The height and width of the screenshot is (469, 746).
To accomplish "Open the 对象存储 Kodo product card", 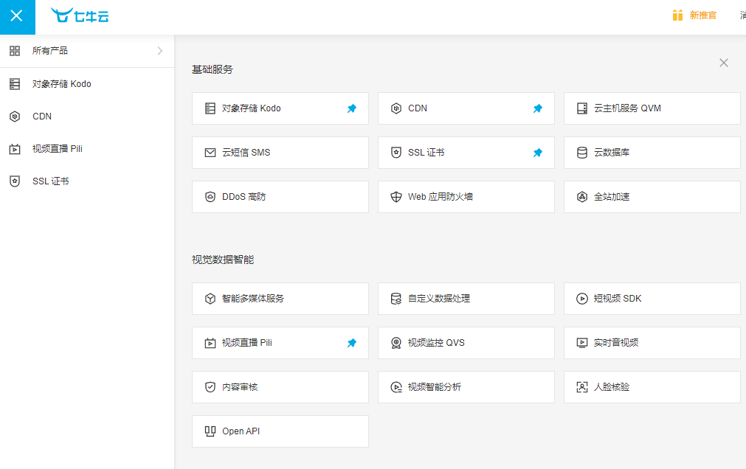I will pyautogui.click(x=280, y=108).
